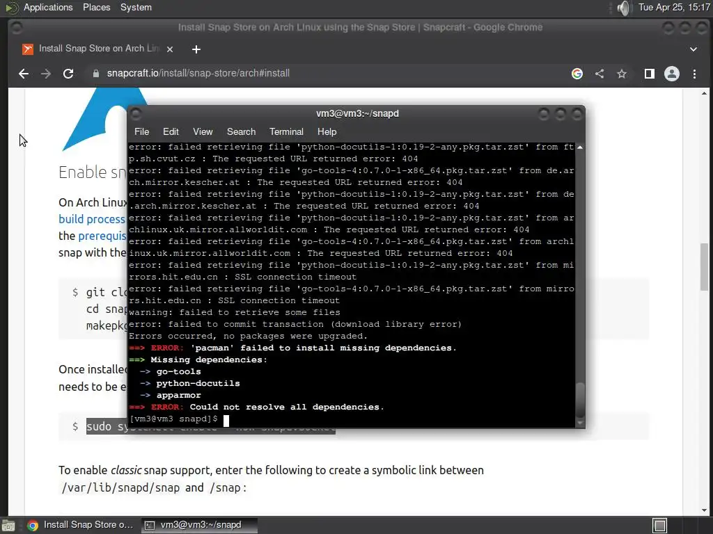Open Chrome profile avatar

672,74
